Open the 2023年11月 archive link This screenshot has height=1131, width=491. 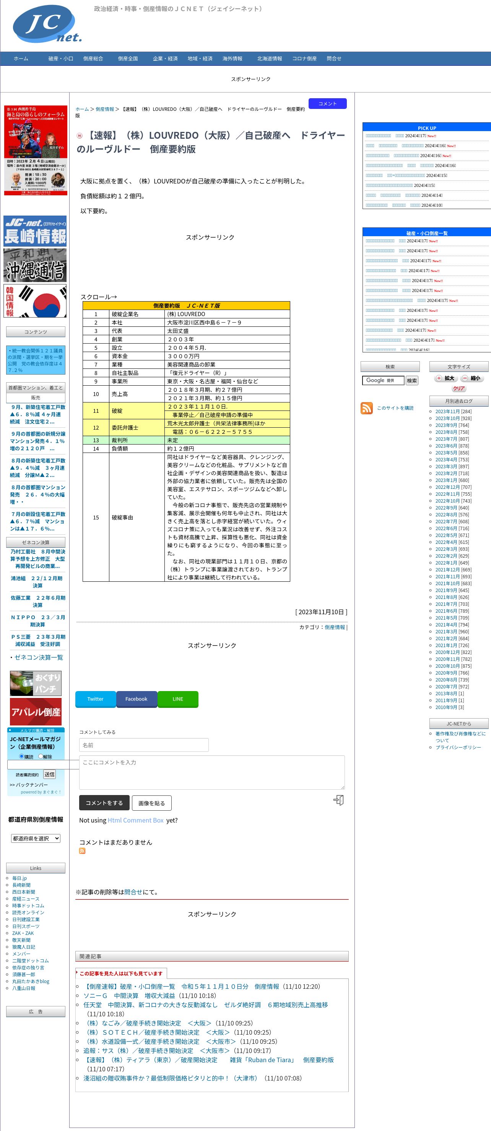447,411
